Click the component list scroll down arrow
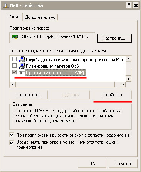141x172 pixels. (x=128, y=79)
